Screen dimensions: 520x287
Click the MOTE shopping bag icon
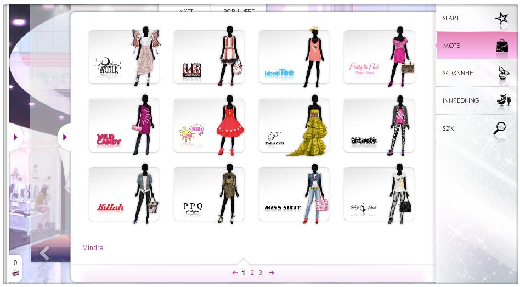click(x=502, y=46)
